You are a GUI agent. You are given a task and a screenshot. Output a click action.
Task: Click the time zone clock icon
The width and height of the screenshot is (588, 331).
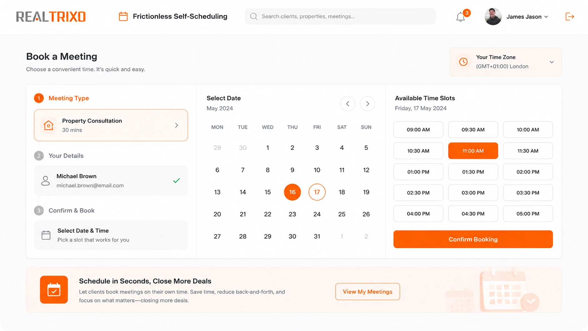coord(463,62)
